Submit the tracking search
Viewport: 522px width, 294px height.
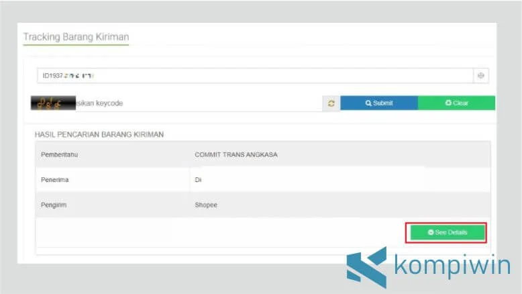(x=379, y=103)
